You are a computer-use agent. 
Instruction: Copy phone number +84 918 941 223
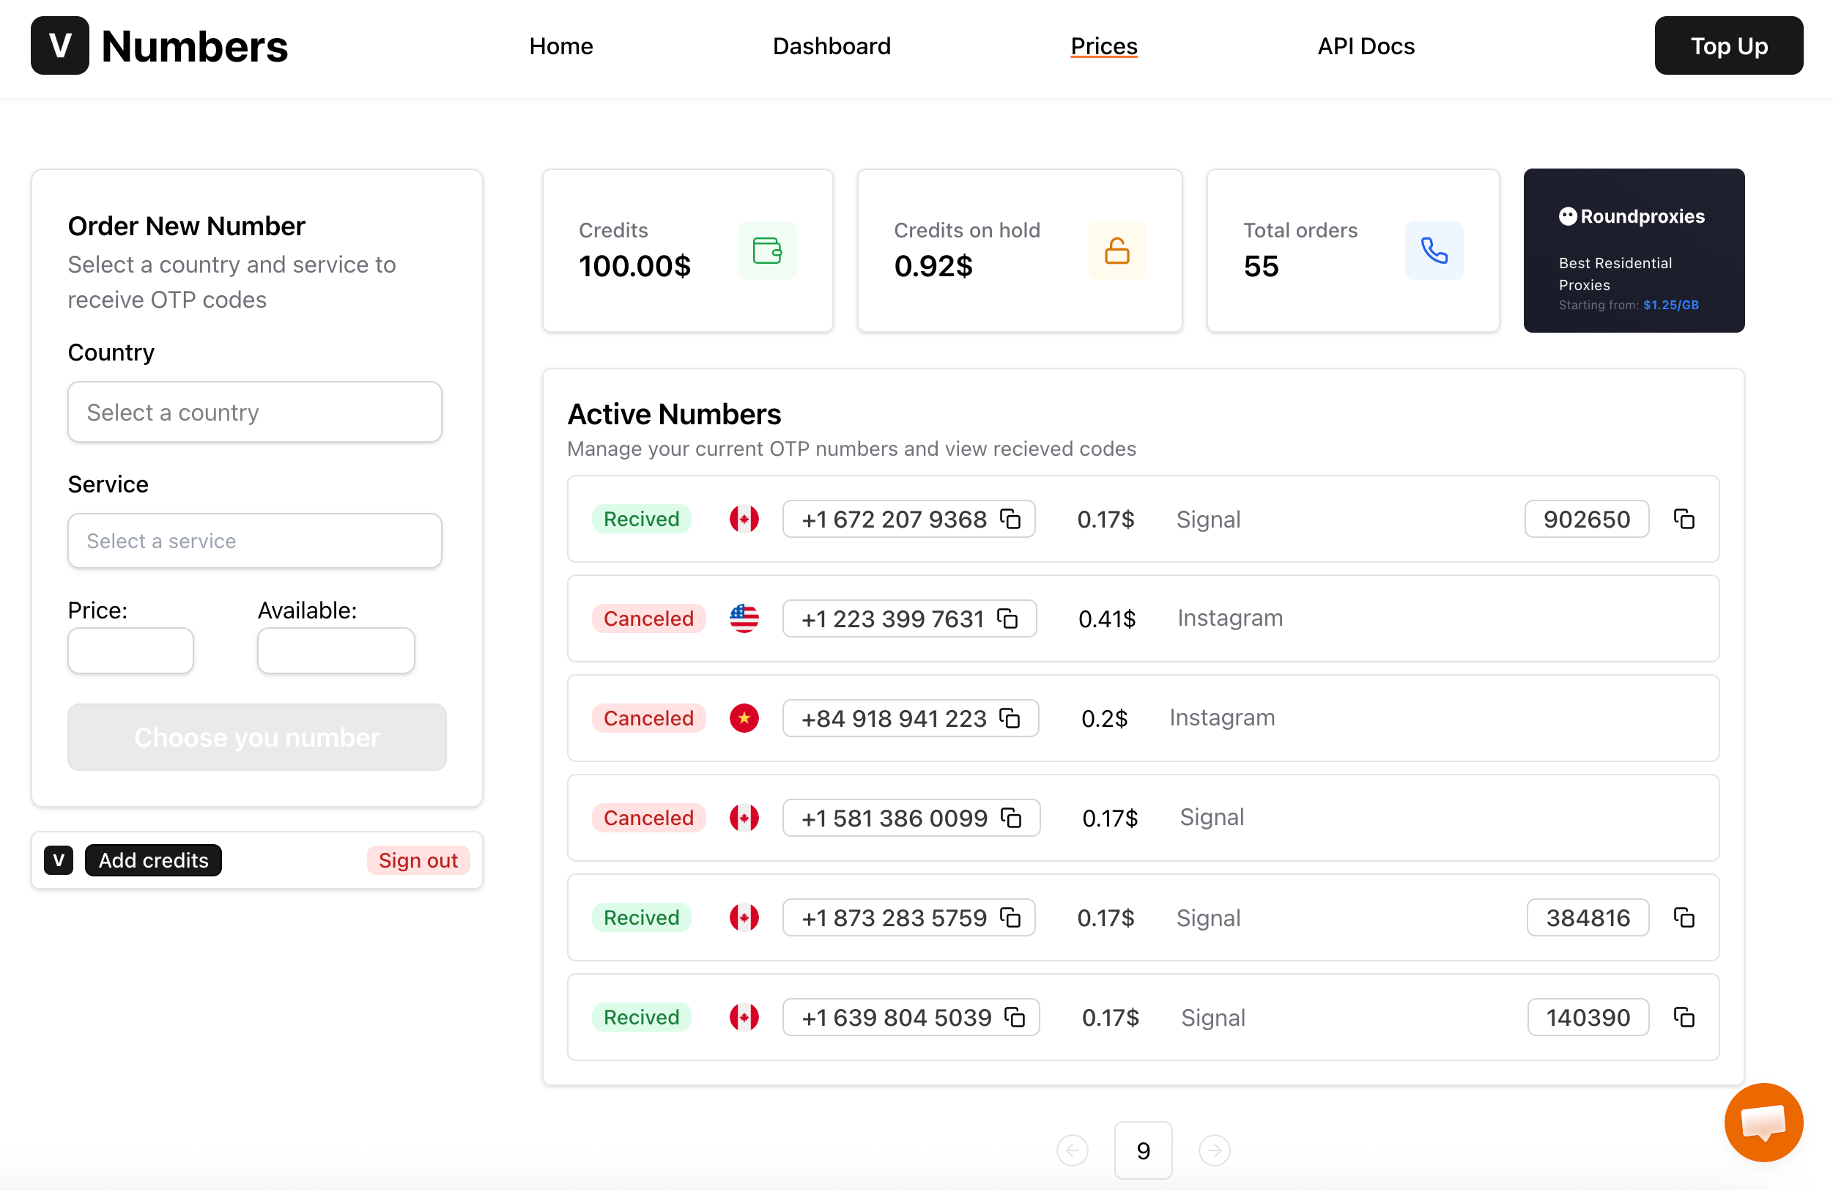[1010, 717]
